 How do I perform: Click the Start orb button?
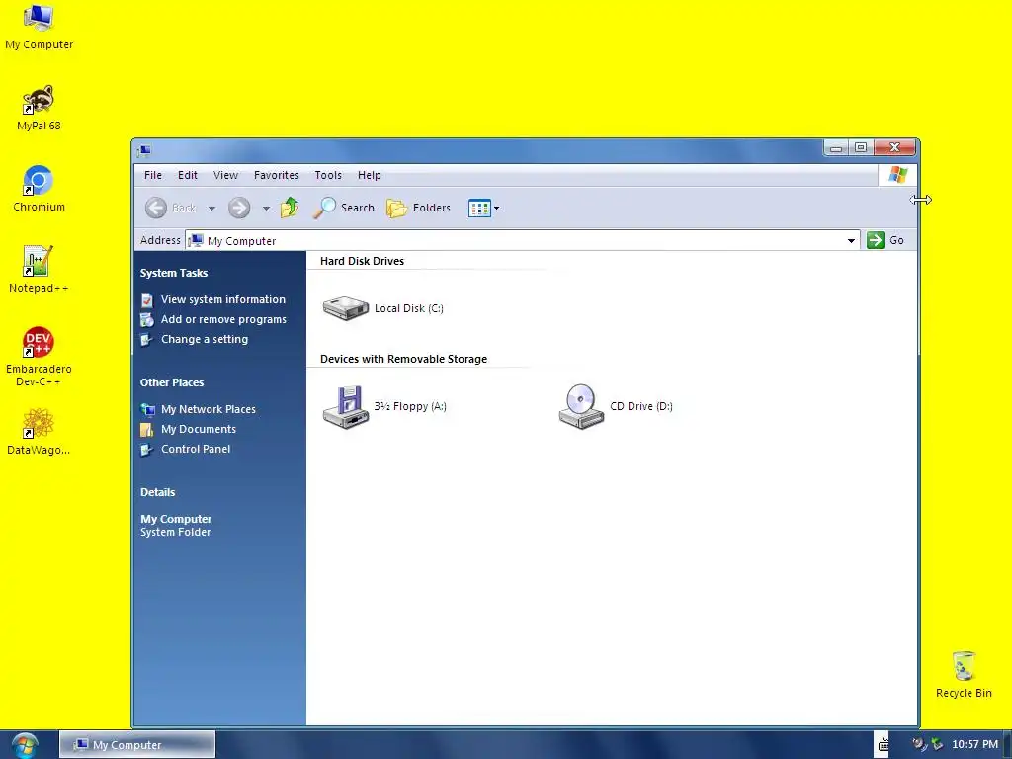pyautogui.click(x=25, y=745)
